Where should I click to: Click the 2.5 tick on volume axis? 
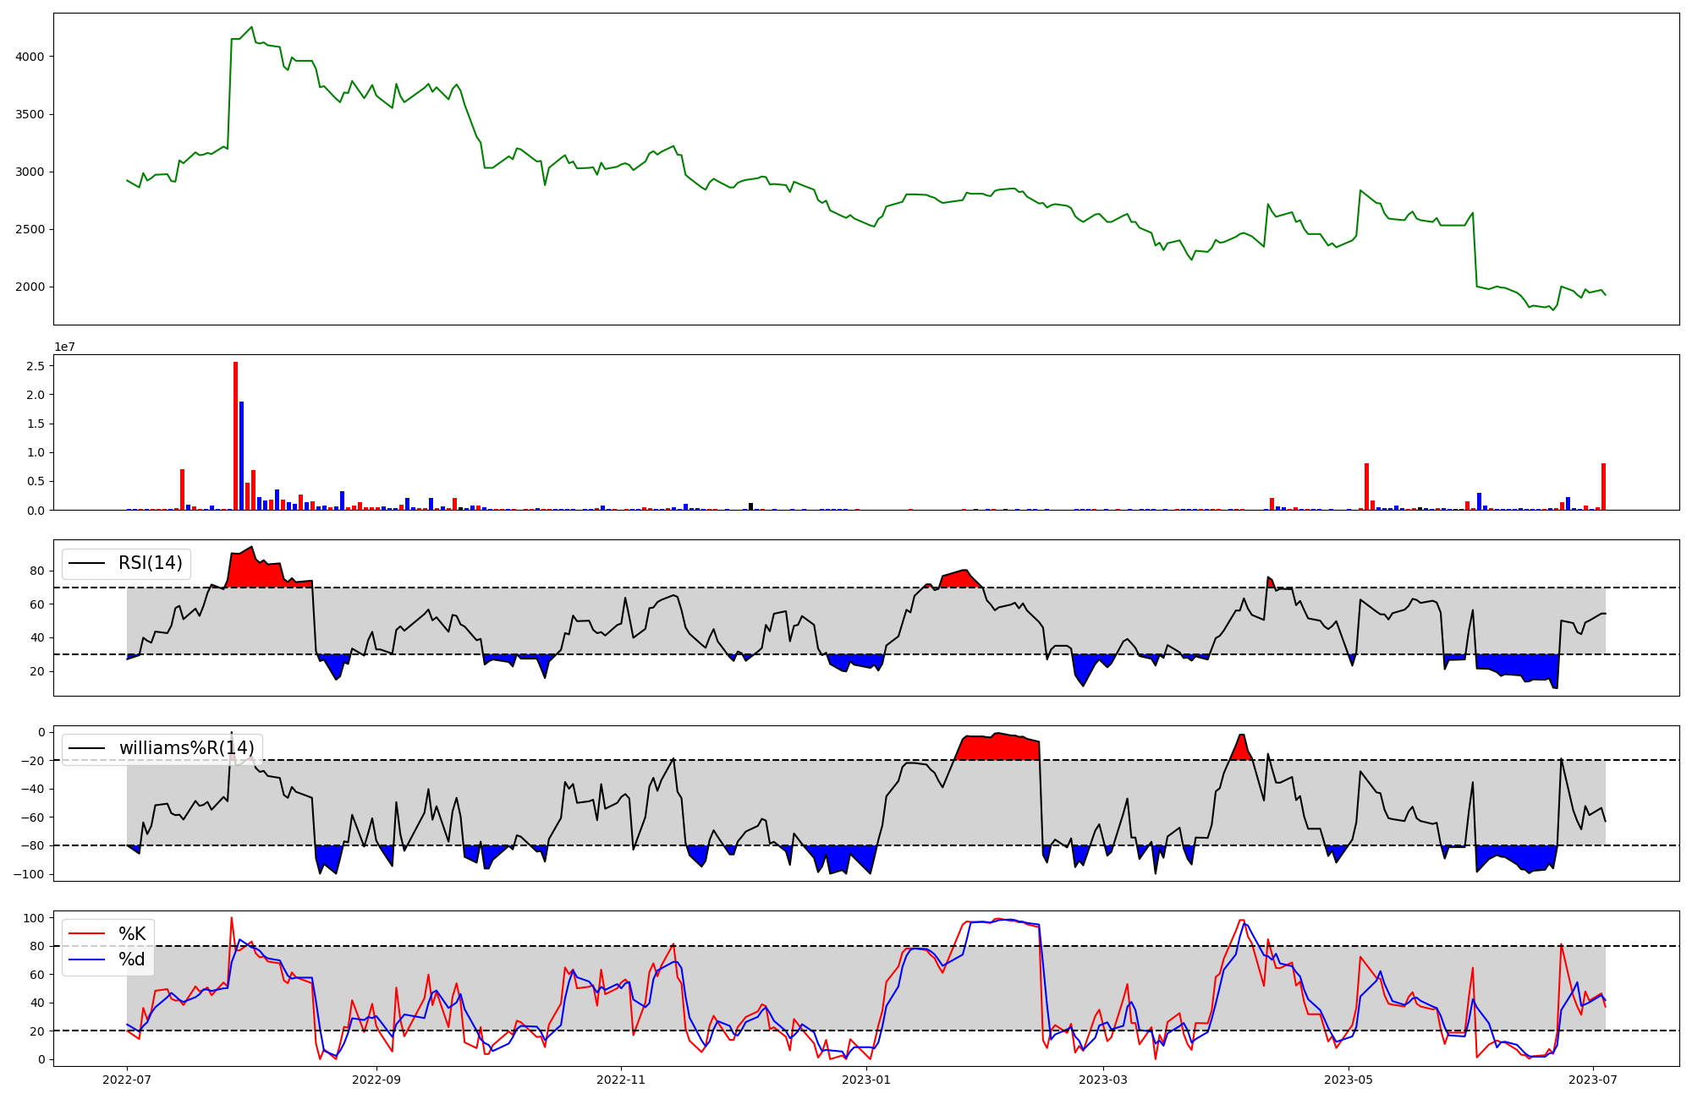36,366
